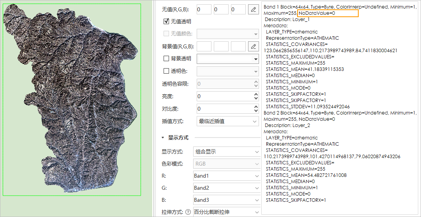This screenshot has width=421, height=217.
Task: Open the G channel Band2 dropdown
Action: pyautogui.click(x=226, y=188)
